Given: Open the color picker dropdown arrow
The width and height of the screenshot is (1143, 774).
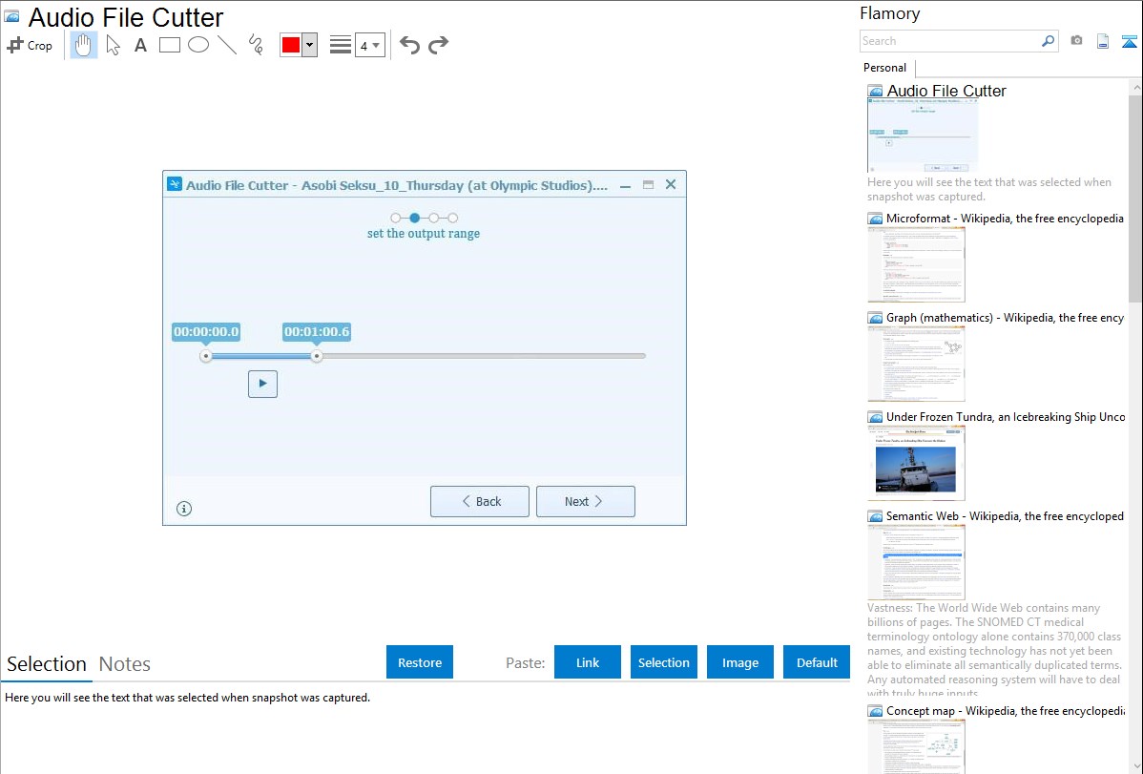Looking at the screenshot, I should 310,45.
